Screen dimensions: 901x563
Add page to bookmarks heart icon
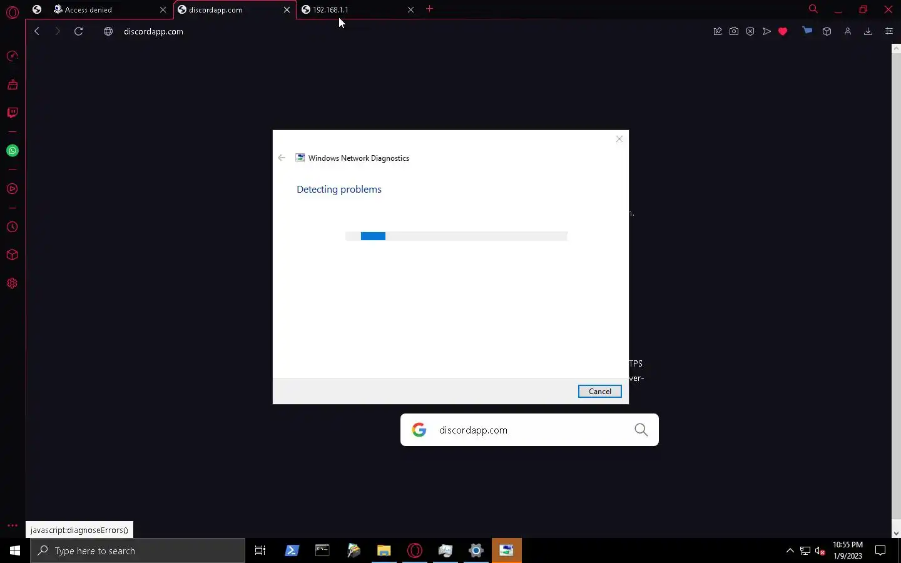click(783, 31)
